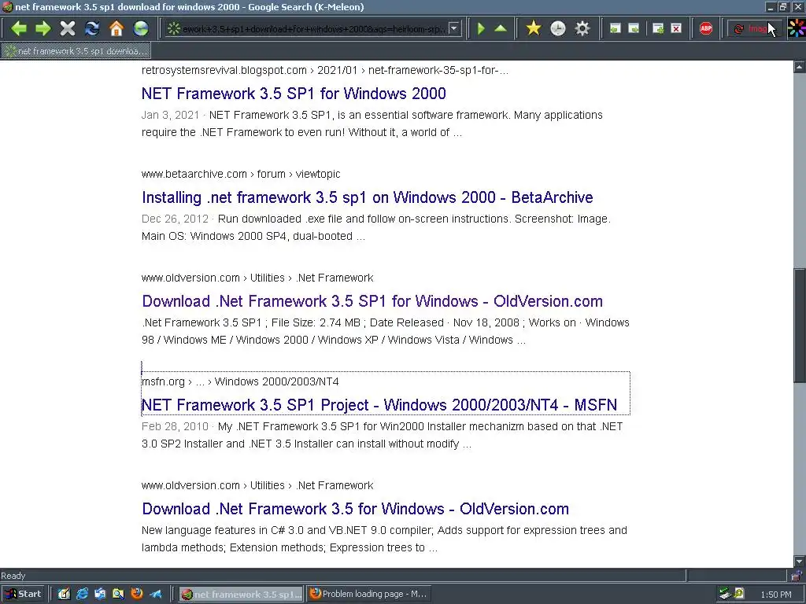Open the MSFN 'NET Framework 3.5 SP1 Project' link
The width and height of the screenshot is (806, 604).
(379, 405)
